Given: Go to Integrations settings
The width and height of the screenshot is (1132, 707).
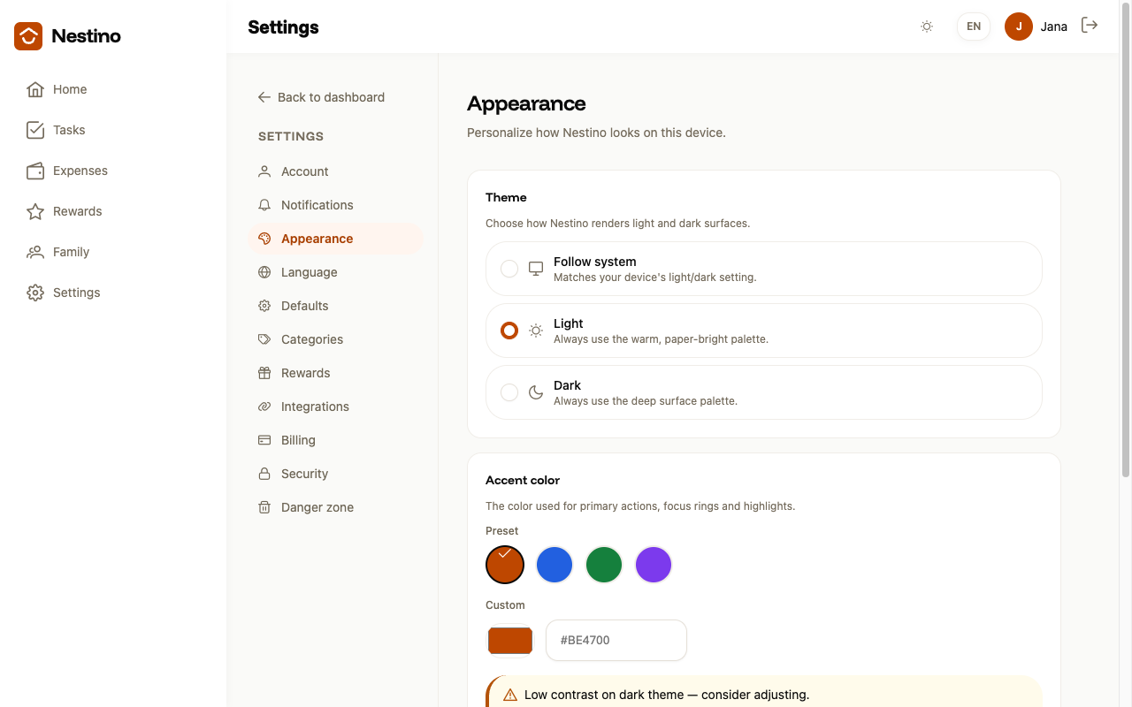Looking at the screenshot, I should [336, 407].
